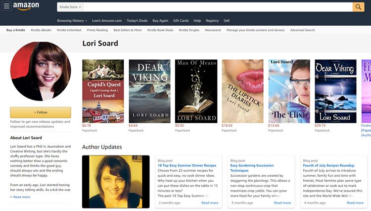Open Best Sellers & More tab
Viewport: 371px width, 211px height.
coord(128,30)
